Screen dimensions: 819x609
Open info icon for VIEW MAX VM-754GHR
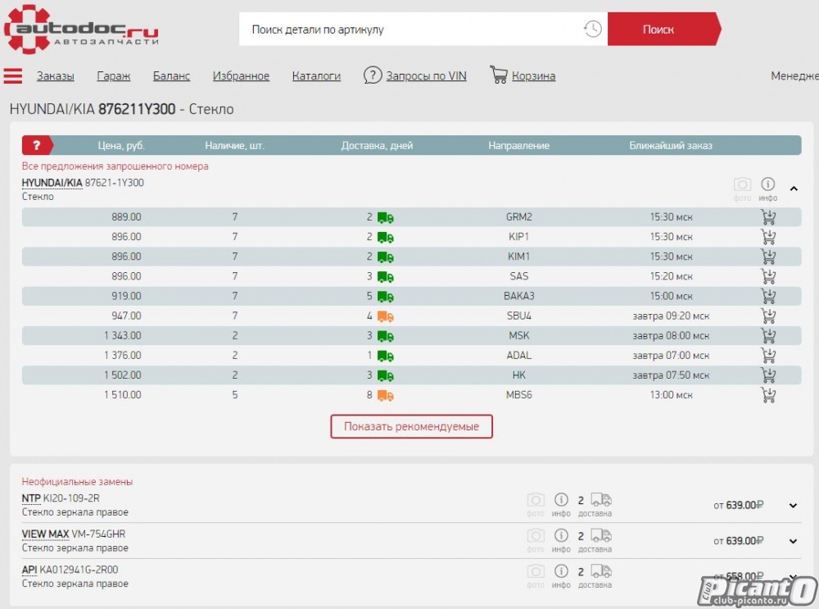[x=561, y=535]
